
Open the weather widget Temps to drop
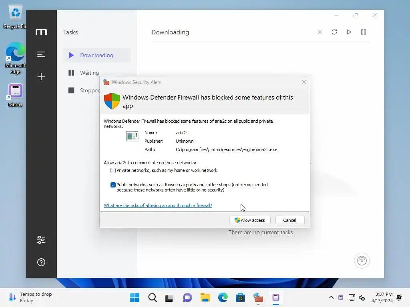(x=30, y=297)
